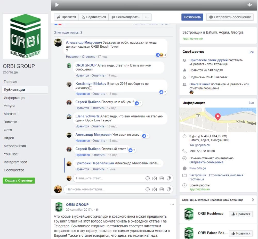Open Мероприятия in the sidebar
Viewport: 258px width, 239px height.
tap(15, 146)
